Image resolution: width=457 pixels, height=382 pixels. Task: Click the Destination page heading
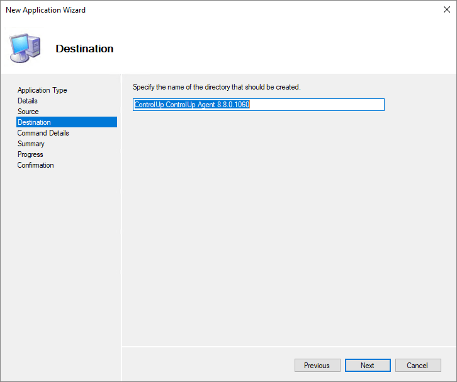point(84,49)
